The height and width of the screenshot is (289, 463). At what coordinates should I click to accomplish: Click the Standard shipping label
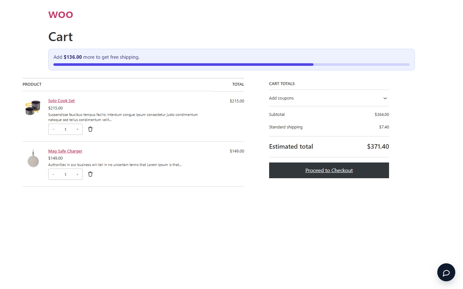(x=286, y=127)
